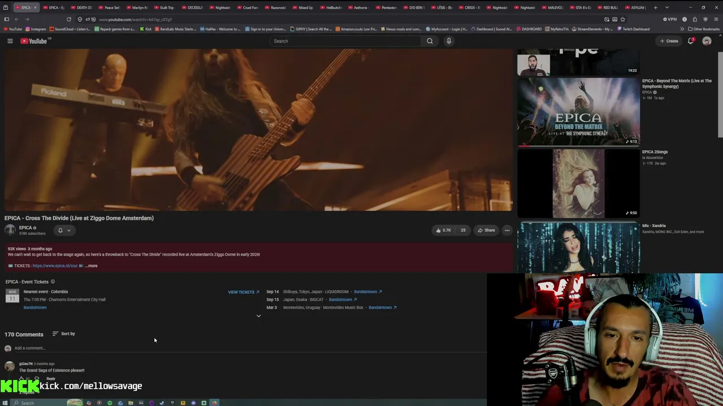Open the site shield icon in address bar

80,19
